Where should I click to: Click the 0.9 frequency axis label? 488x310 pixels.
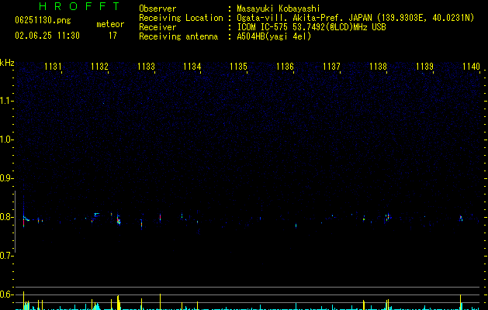tap(6, 178)
